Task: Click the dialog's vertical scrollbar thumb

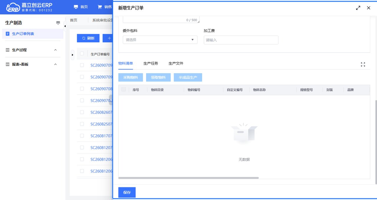Action: point(376,142)
